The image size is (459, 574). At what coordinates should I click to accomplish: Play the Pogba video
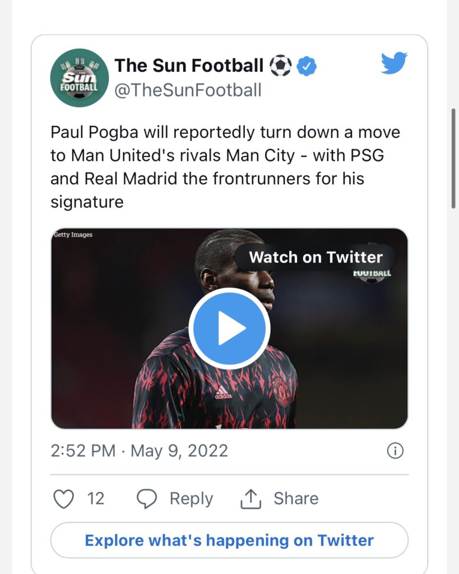click(x=229, y=328)
